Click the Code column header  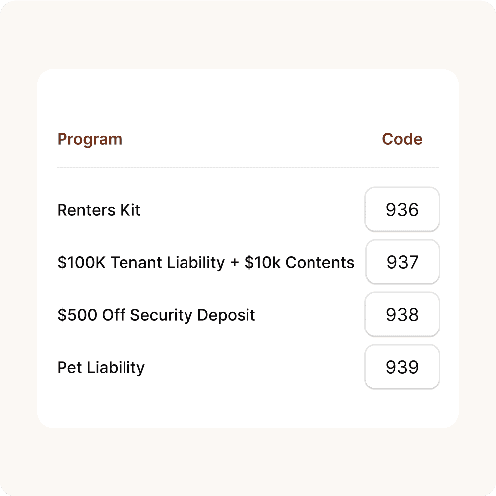coord(402,139)
